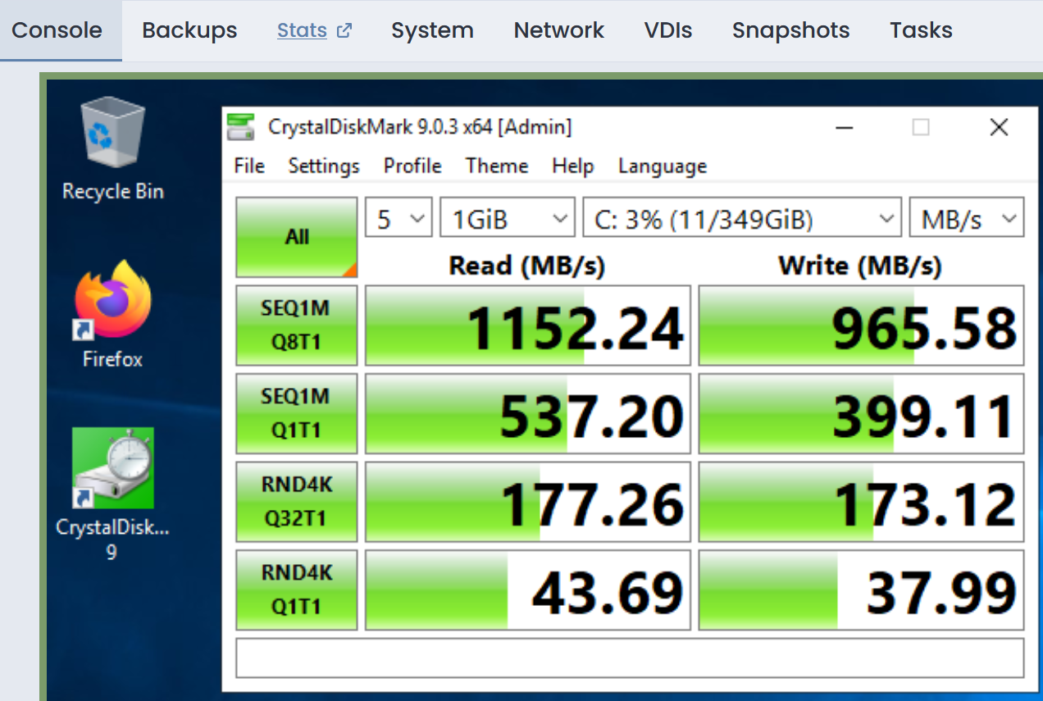The height and width of the screenshot is (701, 1043).
Task: Launch Firefox from the desktop shortcut
Action: [112, 313]
